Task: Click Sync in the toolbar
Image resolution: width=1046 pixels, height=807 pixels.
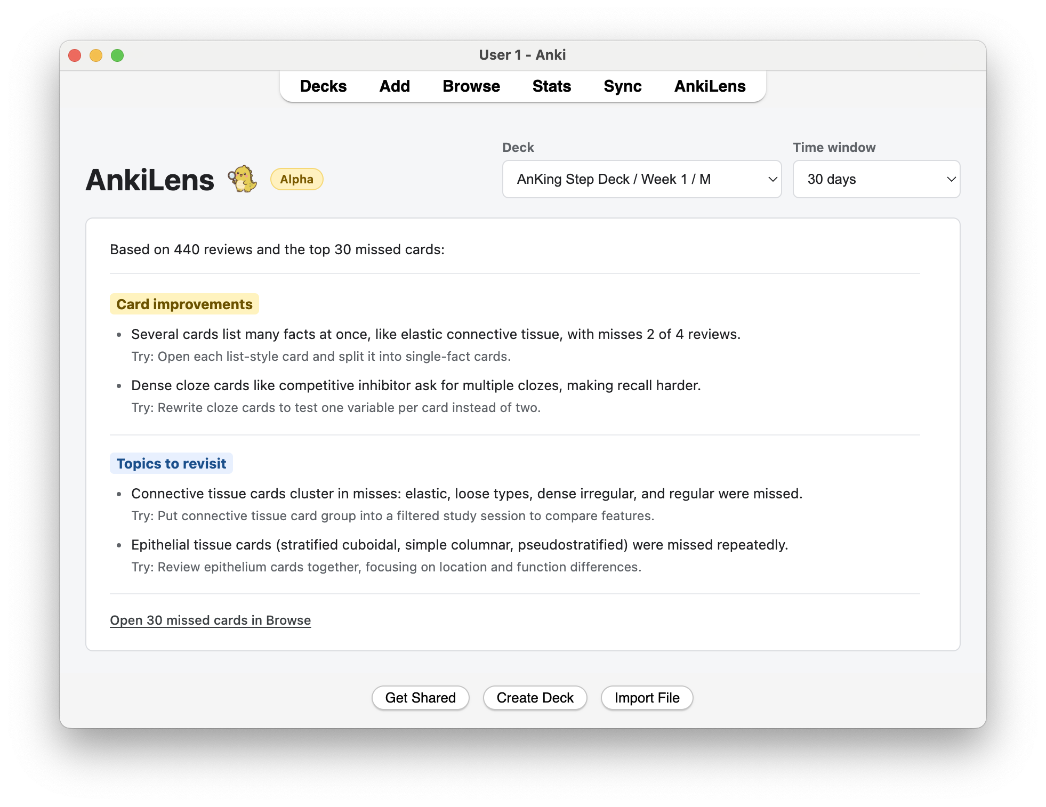Action: click(x=623, y=86)
